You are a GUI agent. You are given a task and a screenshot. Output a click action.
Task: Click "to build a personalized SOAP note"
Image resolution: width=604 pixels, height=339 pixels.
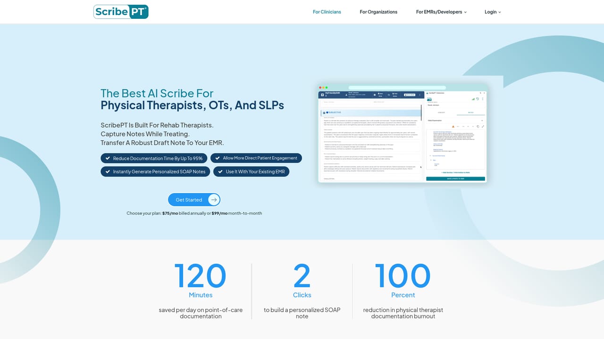(302, 313)
